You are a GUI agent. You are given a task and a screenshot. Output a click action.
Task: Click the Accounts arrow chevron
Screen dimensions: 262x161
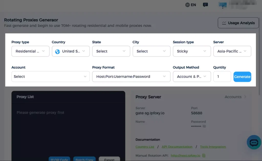(x=245, y=97)
